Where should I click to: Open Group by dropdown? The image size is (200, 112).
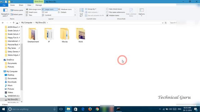pyautogui.click(x=91, y=9)
